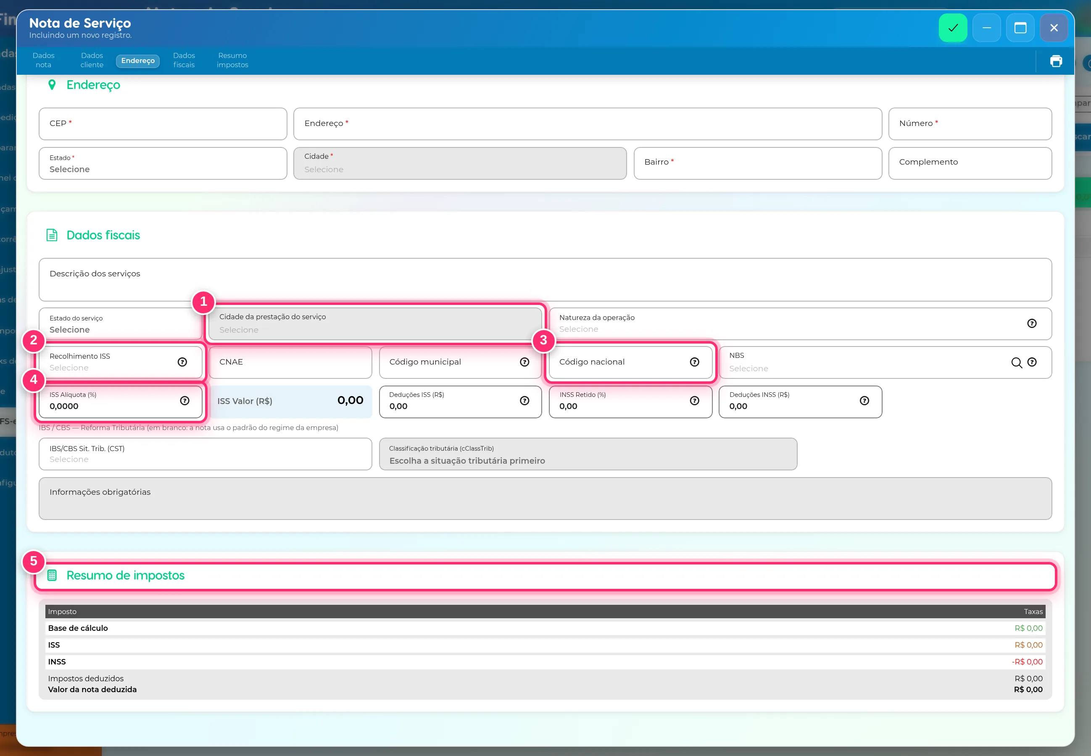The width and height of the screenshot is (1091, 756).
Task: Open the Recolhimento ISS dropdown
Action: pos(120,362)
